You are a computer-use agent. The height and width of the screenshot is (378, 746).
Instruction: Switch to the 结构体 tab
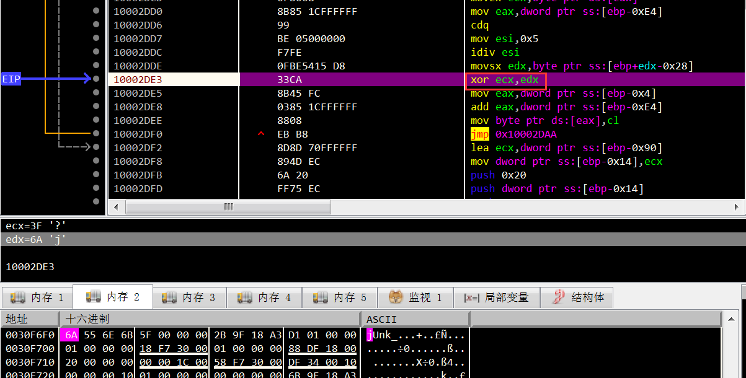point(577,297)
